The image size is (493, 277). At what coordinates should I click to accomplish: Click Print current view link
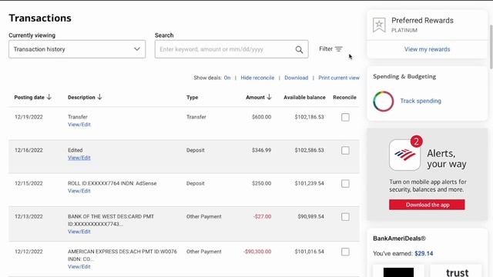(x=339, y=78)
